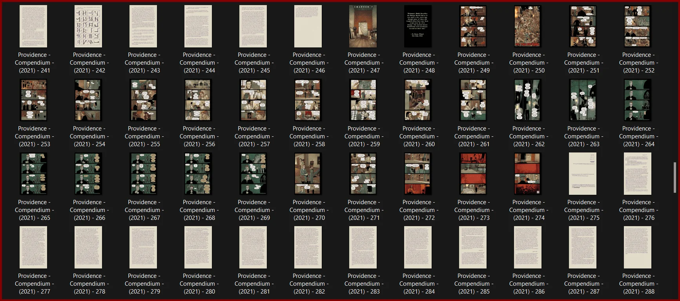The width and height of the screenshot is (680, 301).
Task: Select the black quote page thumbnail 248
Action: (x=418, y=26)
